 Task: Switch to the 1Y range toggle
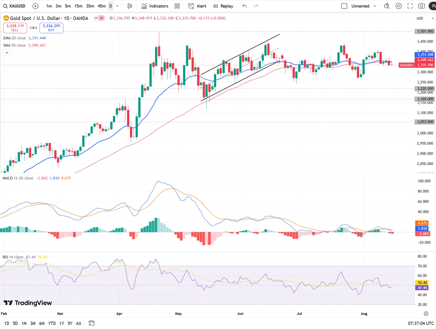pyautogui.click(x=61, y=323)
